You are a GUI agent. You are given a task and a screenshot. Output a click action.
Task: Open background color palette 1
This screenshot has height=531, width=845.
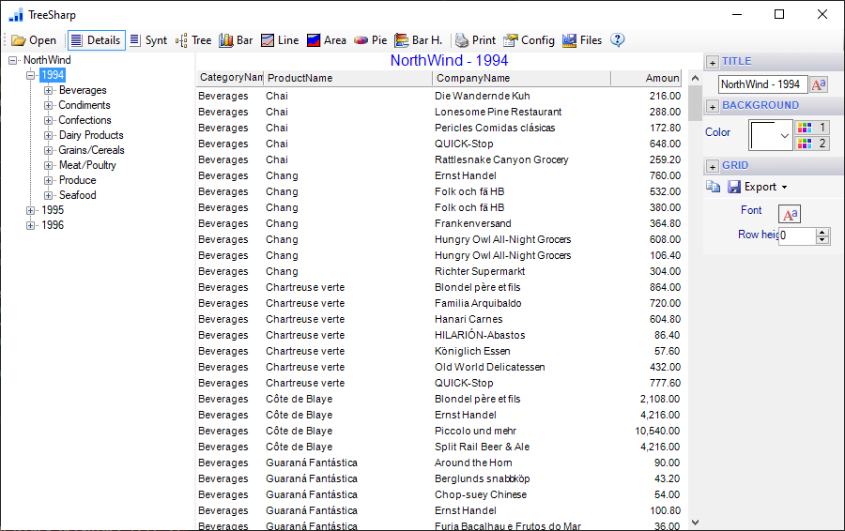(812, 128)
